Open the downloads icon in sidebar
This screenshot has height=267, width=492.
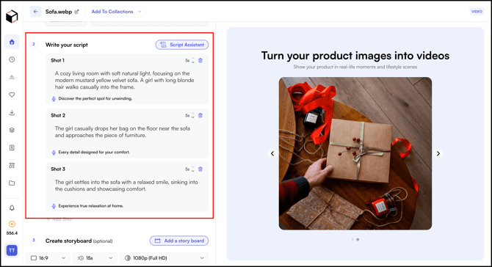click(x=12, y=112)
